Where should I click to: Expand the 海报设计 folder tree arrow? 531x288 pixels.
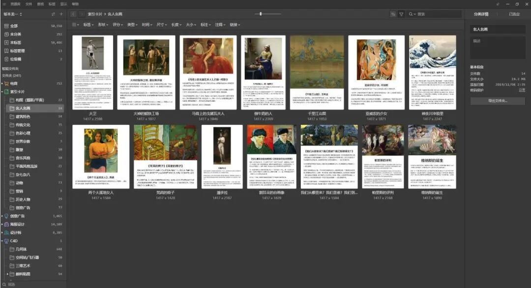(x=2, y=225)
